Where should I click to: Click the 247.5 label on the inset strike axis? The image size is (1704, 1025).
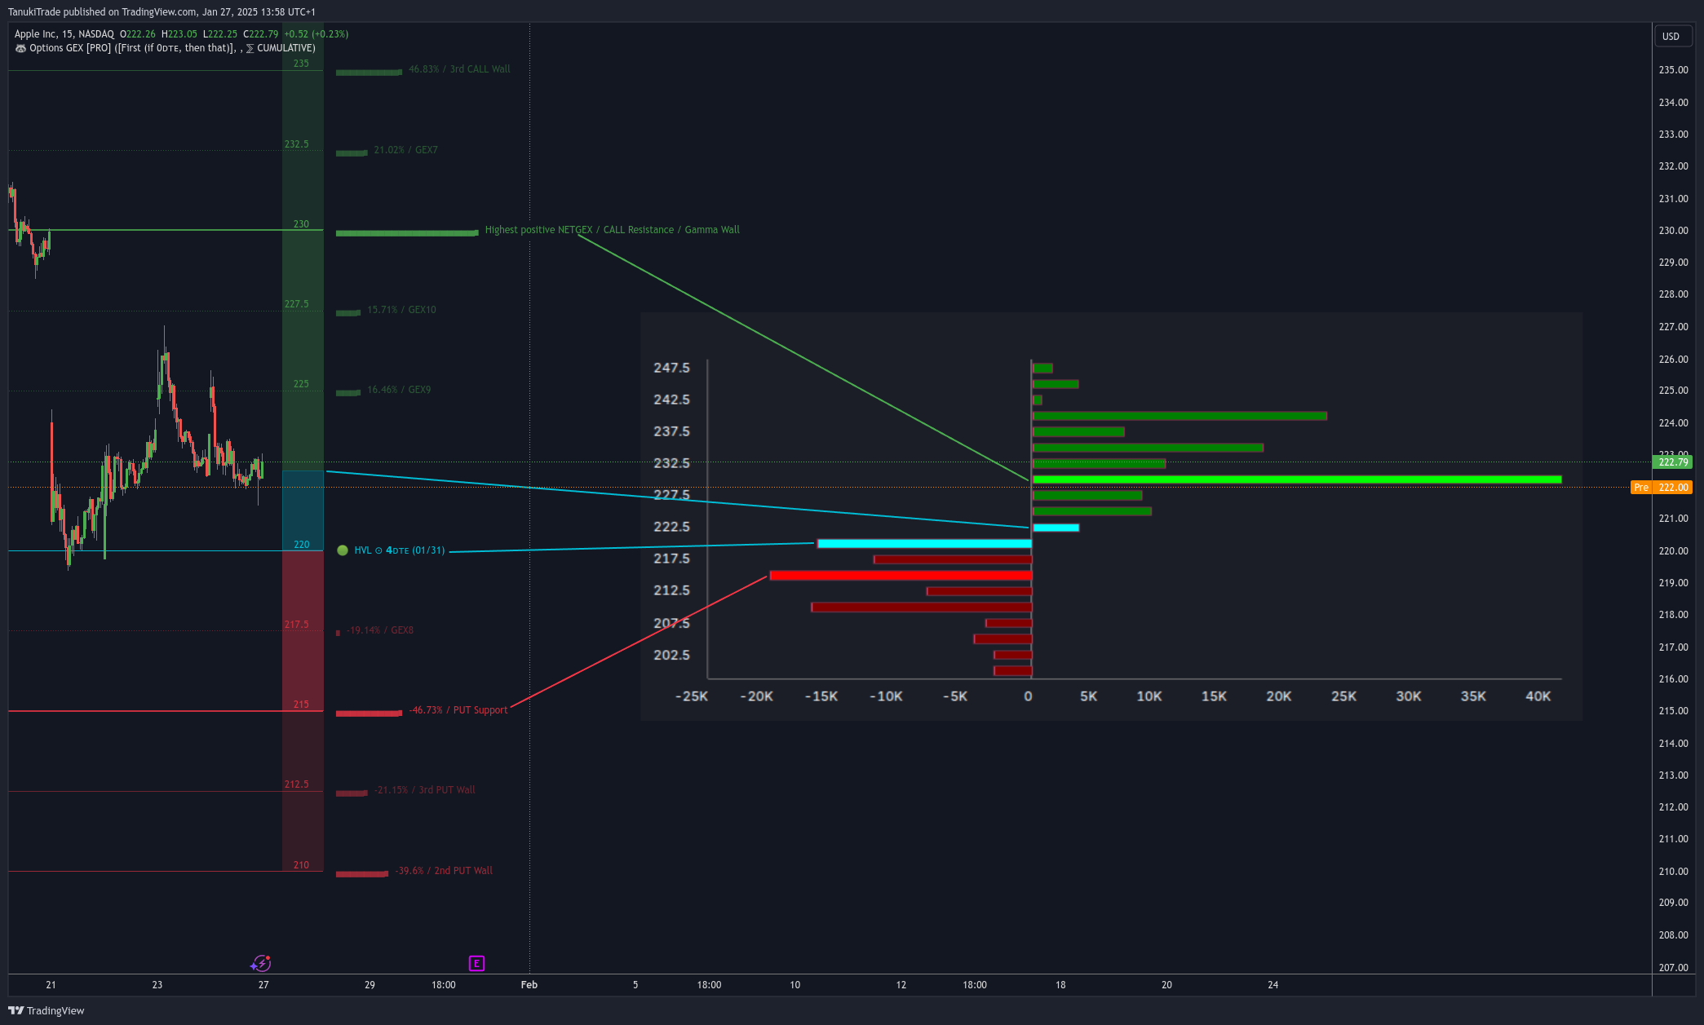(671, 368)
